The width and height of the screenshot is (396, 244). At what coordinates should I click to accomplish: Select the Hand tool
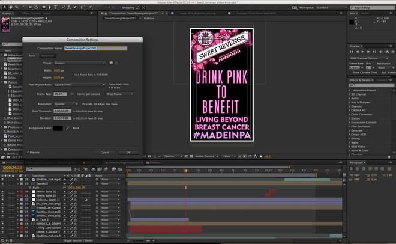[x=11, y=7]
